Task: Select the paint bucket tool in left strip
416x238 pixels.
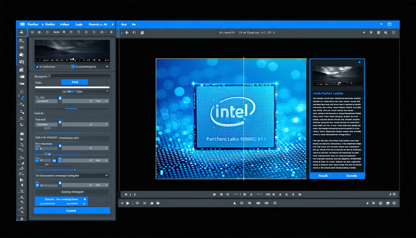Action: pyautogui.click(x=21, y=55)
